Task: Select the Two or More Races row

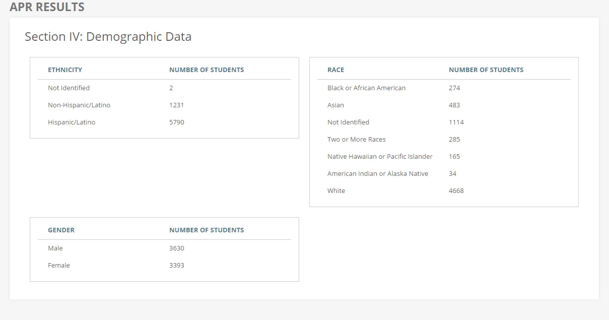Action: coord(356,140)
